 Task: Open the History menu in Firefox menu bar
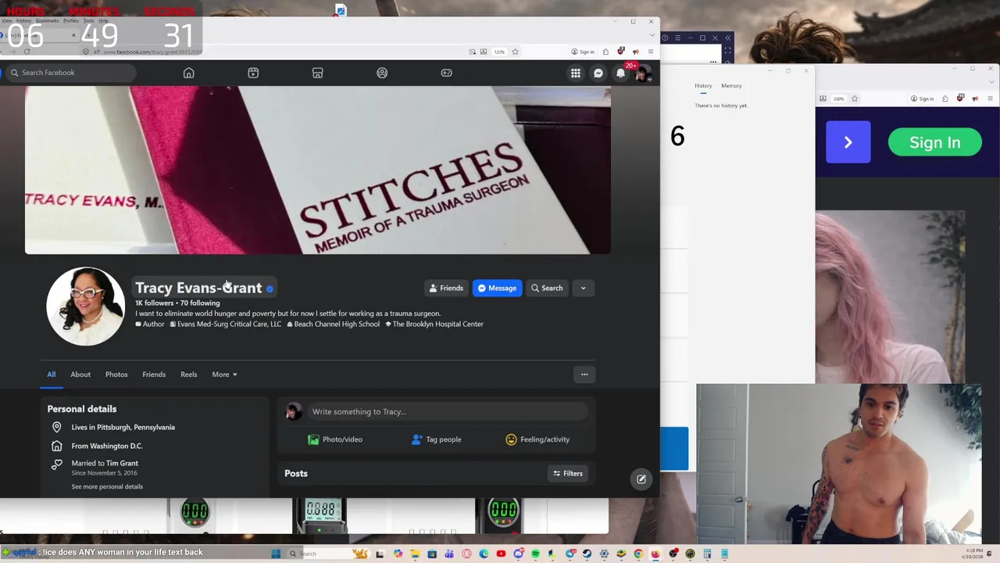tap(23, 20)
